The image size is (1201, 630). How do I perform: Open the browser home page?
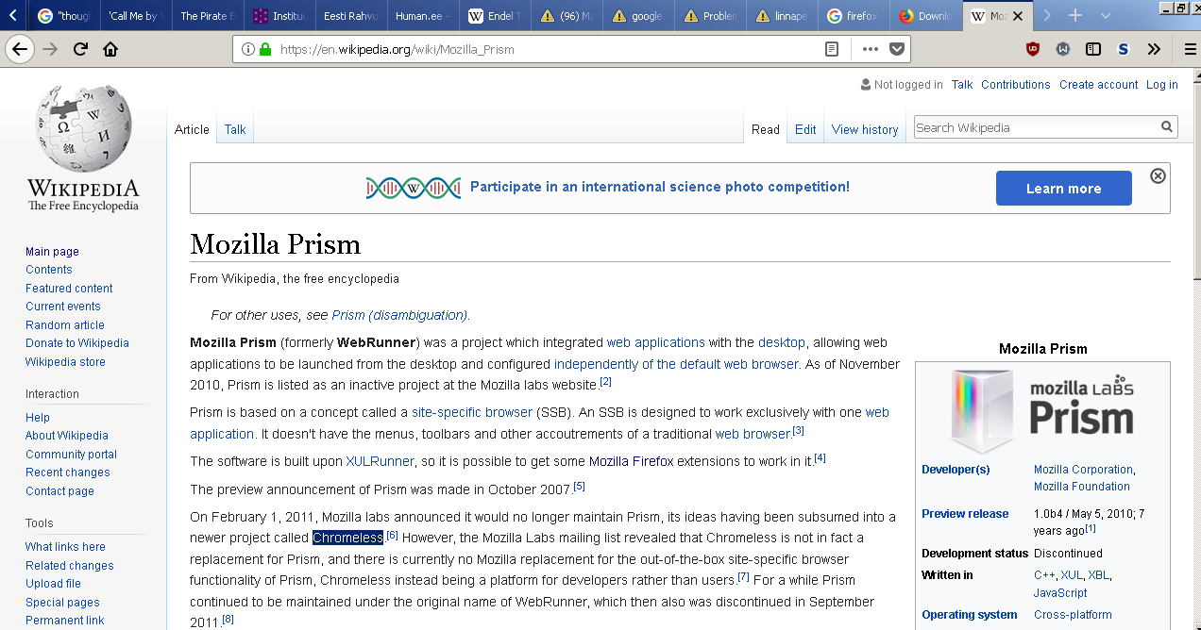(x=110, y=49)
